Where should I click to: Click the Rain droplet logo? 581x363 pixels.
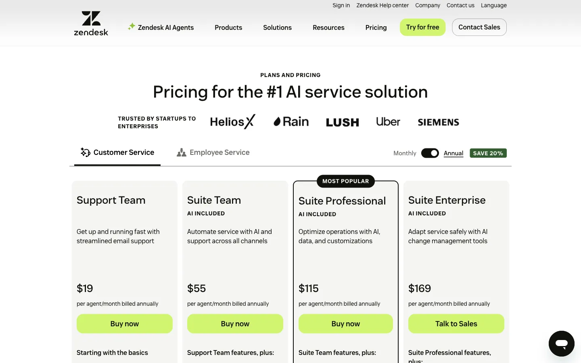click(x=291, y=121)
